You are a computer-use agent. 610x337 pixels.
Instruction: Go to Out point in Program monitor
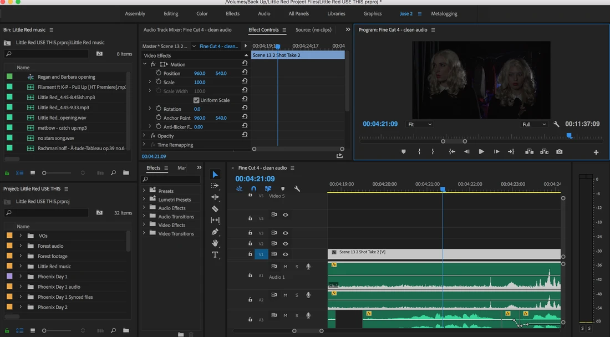coord(511,151)
